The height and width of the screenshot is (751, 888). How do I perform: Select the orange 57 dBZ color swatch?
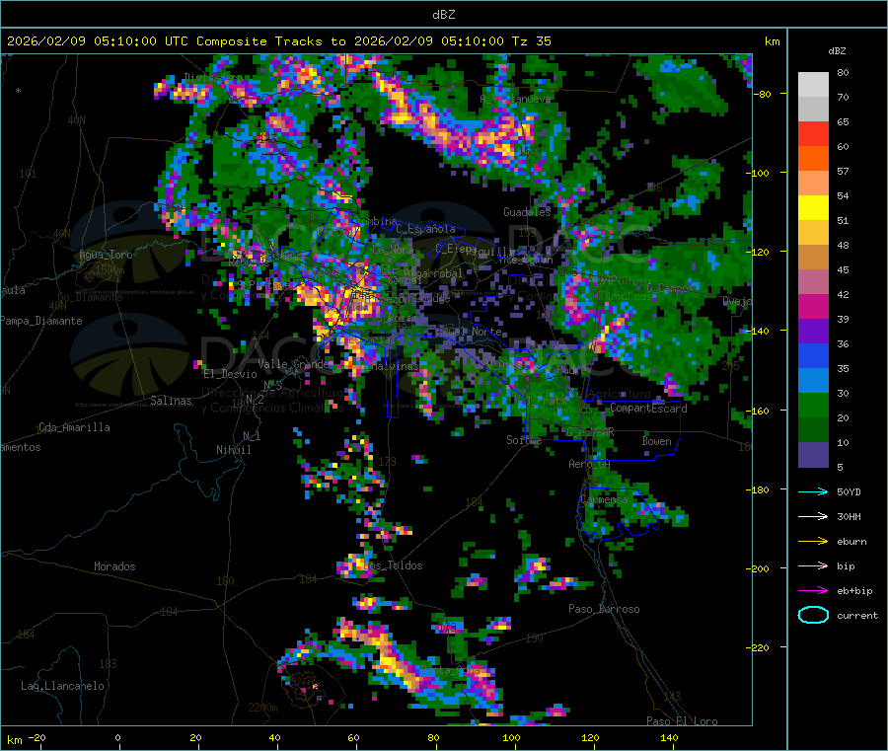pyautogui.click(x=813, y=159)
